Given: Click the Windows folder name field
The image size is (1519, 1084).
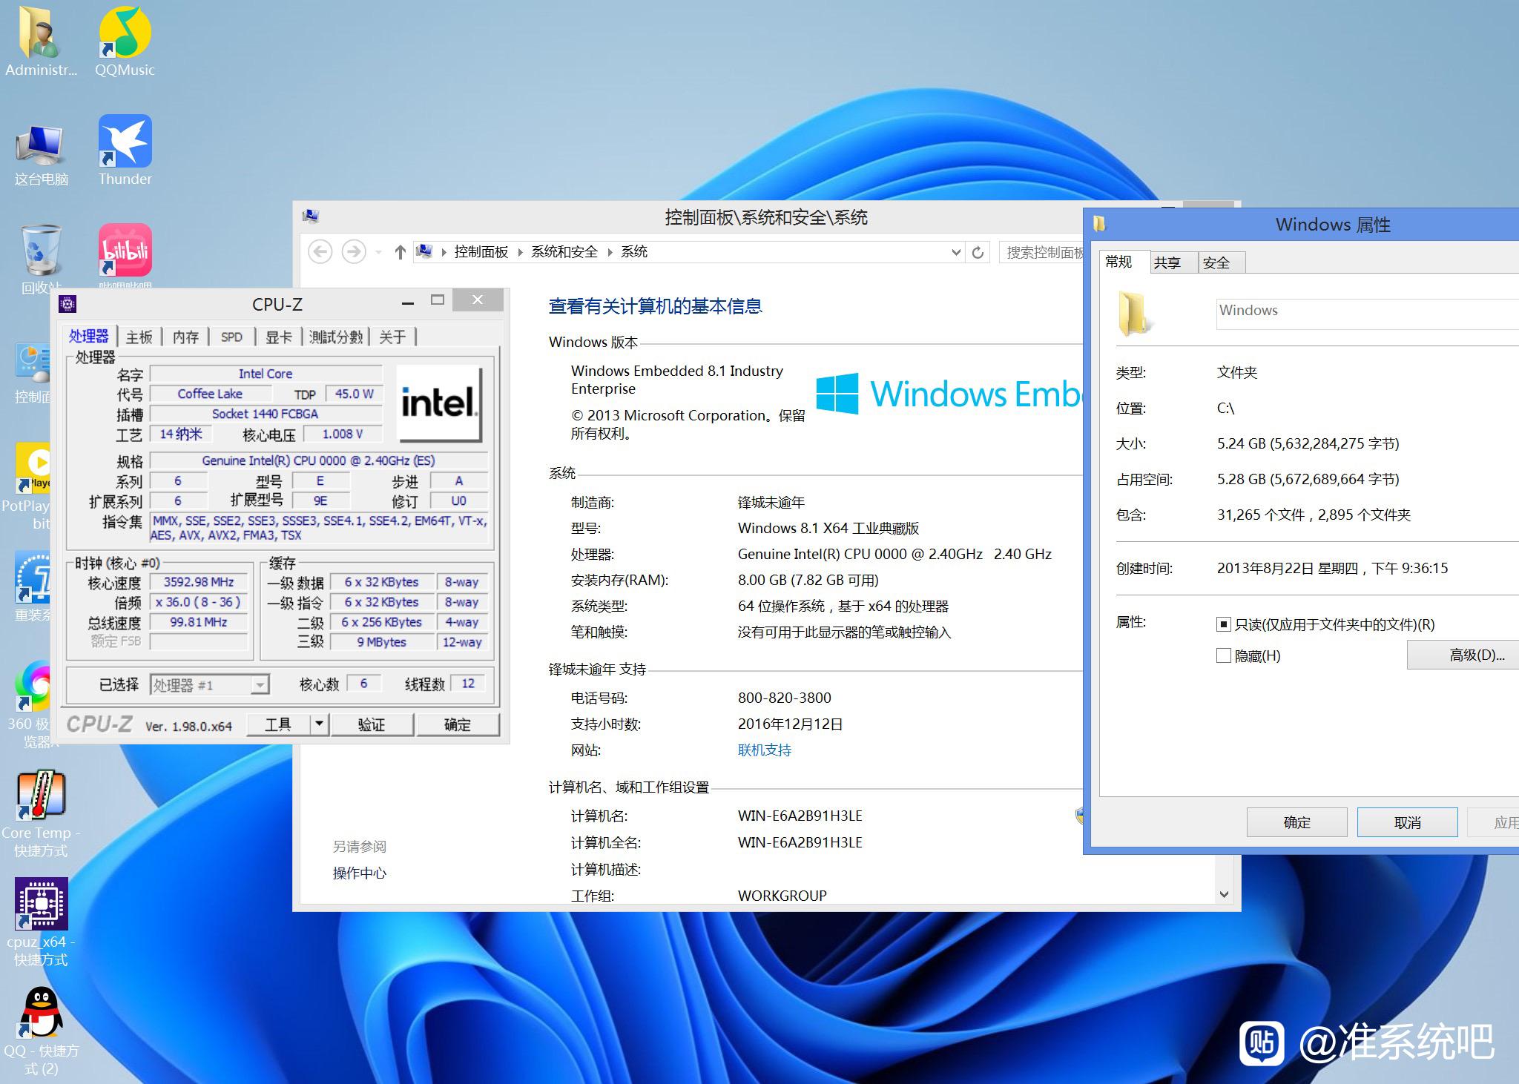Looking at the screenshot, I should pos(1367,314).
